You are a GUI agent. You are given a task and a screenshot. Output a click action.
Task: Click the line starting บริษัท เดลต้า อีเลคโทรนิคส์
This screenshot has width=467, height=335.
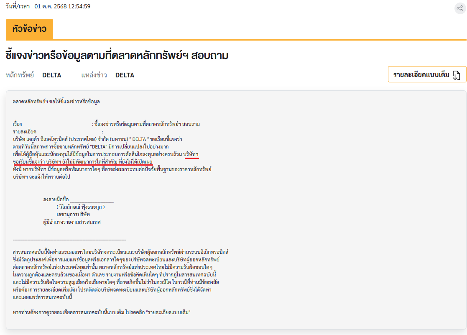tap(97, 139)
